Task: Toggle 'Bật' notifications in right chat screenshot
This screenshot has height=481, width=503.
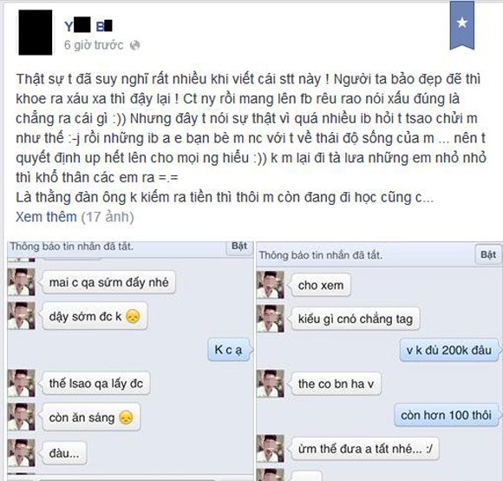Action: tap(488, 255)
